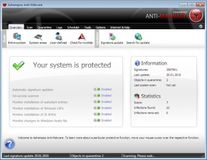Image resolution: width=207 pixels, height=160 pixels.
Task: Toggle autostart entries monitoring switch
Action: tap(97, 102)
